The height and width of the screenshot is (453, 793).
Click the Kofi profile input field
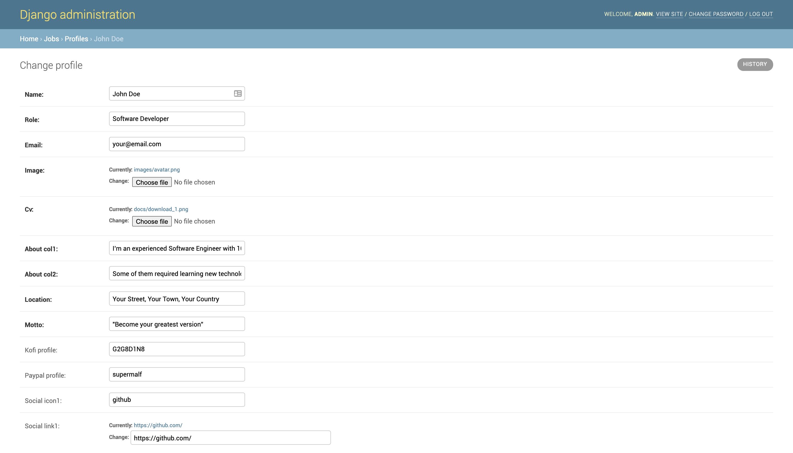pos(177,349)
